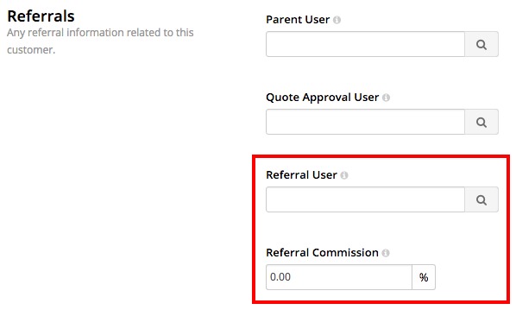Click the Quote Approval User search magnifier
Screen dimensions: 516x316
pyautogui.click(x=481, y=122)
